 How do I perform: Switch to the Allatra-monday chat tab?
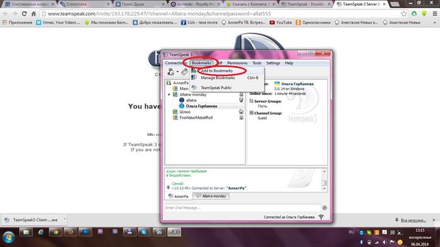click(211, 196)
